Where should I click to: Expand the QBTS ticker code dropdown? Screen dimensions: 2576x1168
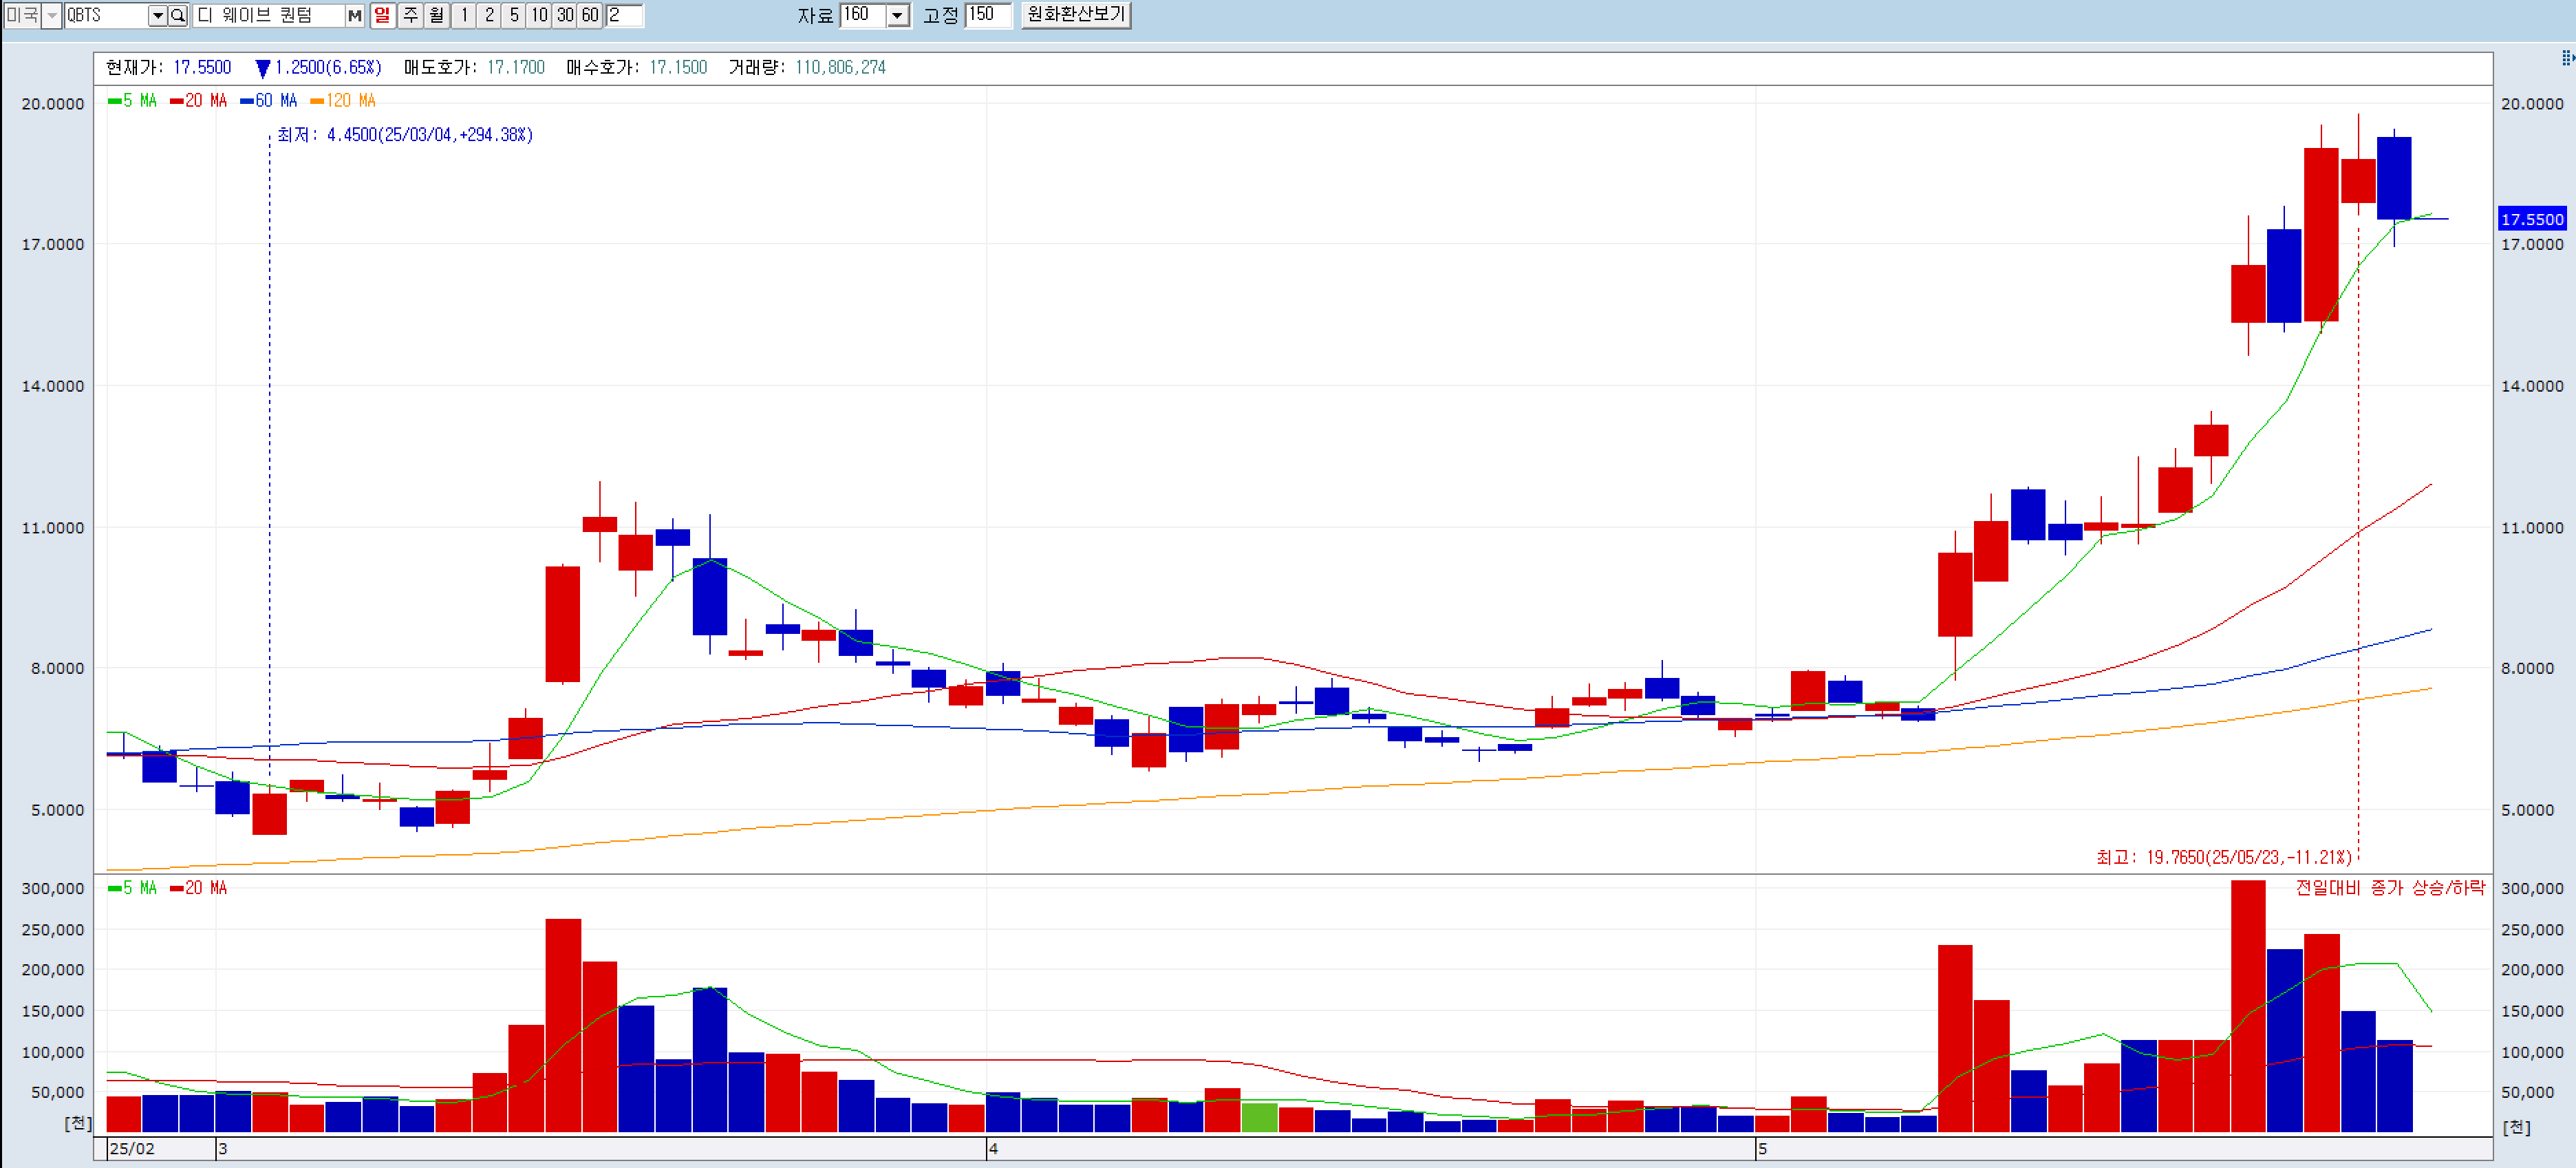[157, 15]
